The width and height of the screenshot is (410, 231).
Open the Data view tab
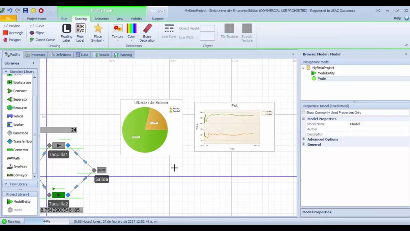click(82, 55)
